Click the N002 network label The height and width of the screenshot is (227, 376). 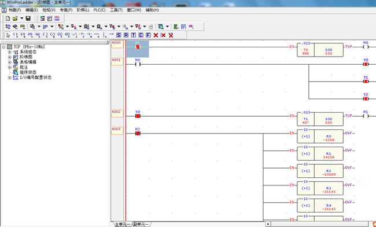pos(117,113)
